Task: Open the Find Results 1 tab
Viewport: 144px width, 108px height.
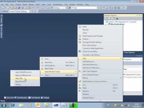Action: coord(21,97)
